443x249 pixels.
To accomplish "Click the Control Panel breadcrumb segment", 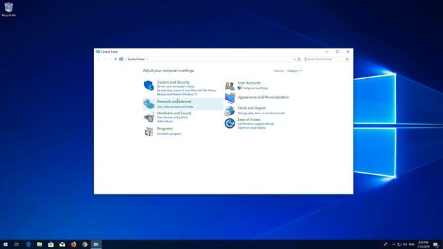I will tap(136, 59).
